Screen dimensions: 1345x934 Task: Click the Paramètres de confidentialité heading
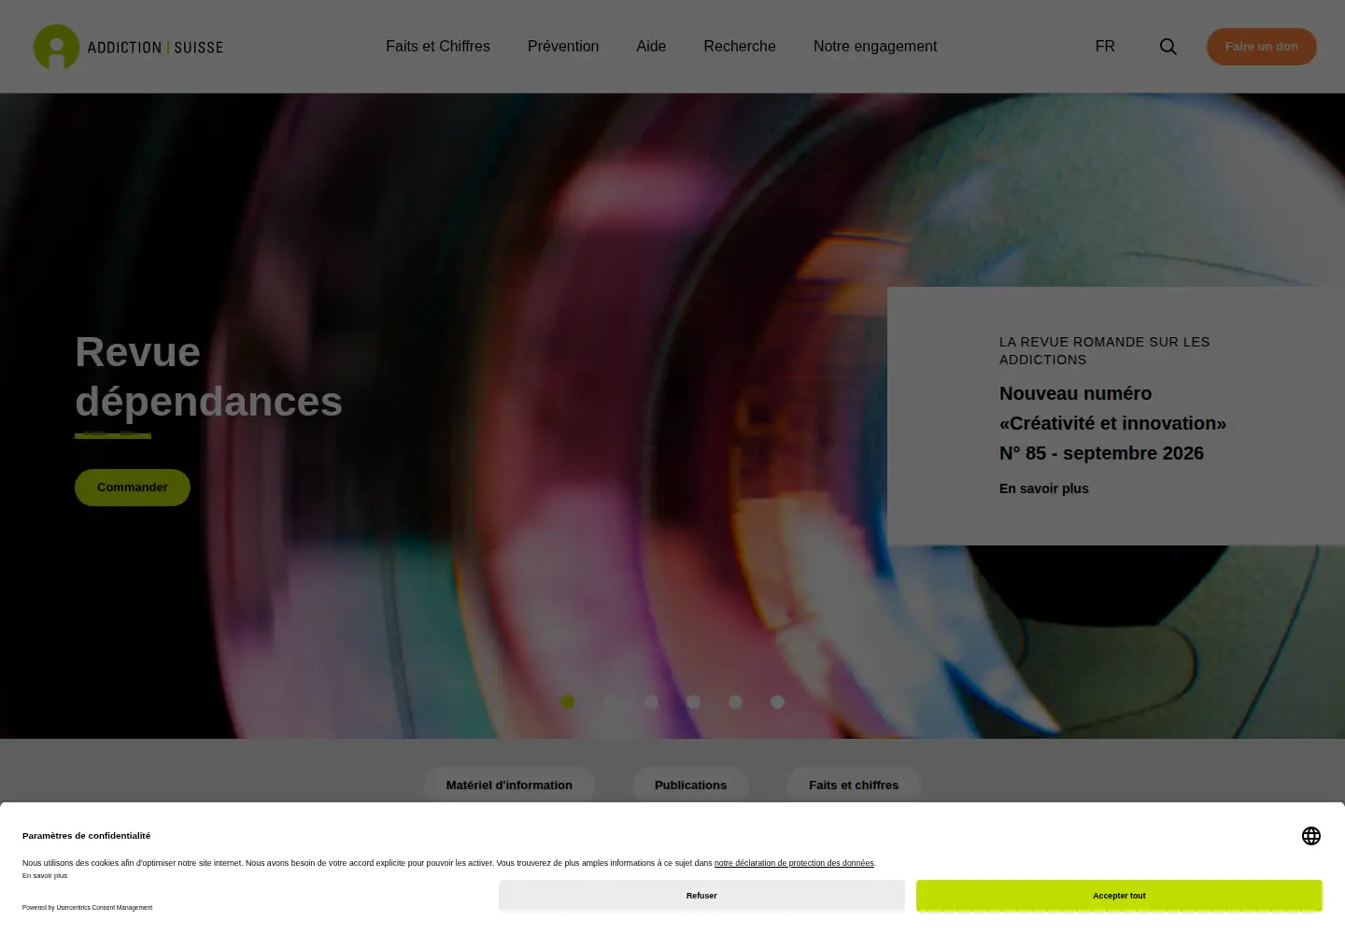pos(86,836)
